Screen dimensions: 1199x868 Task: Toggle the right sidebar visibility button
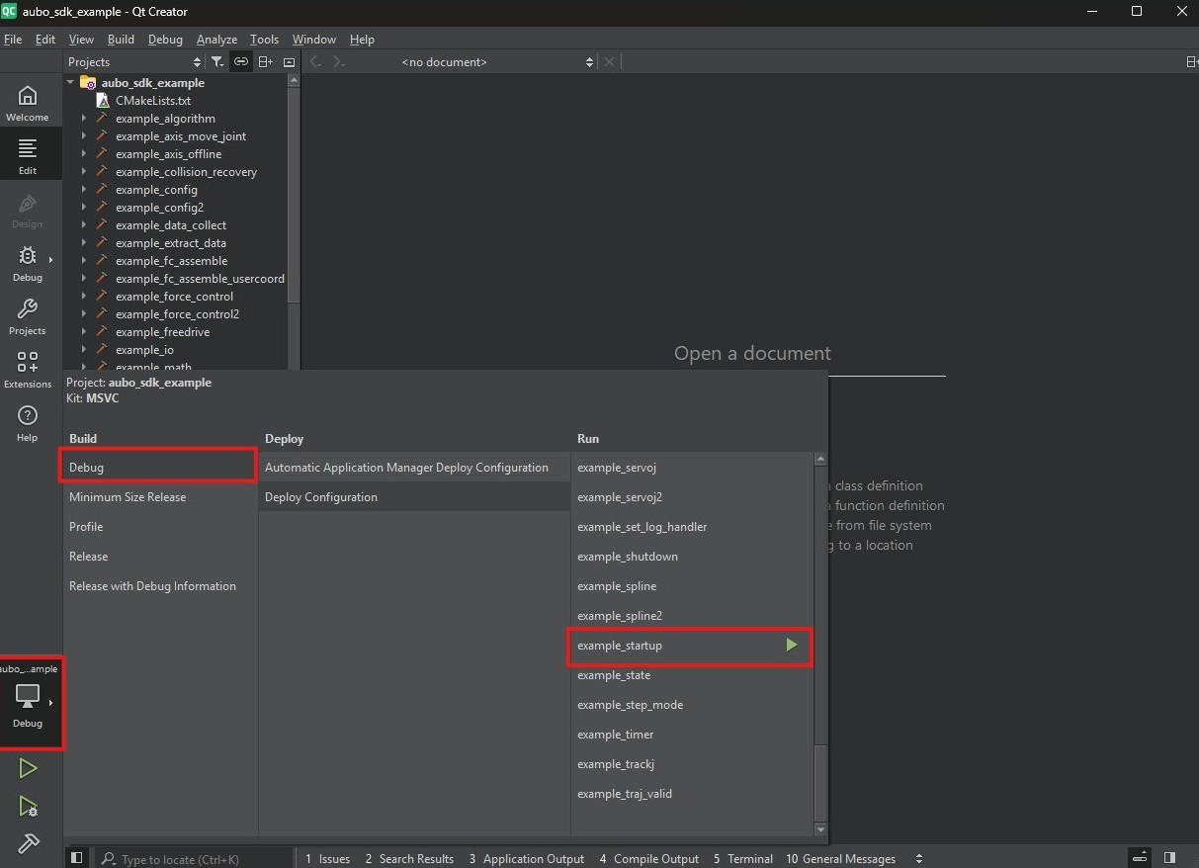pyautogui.click(x=1169, y=857)
